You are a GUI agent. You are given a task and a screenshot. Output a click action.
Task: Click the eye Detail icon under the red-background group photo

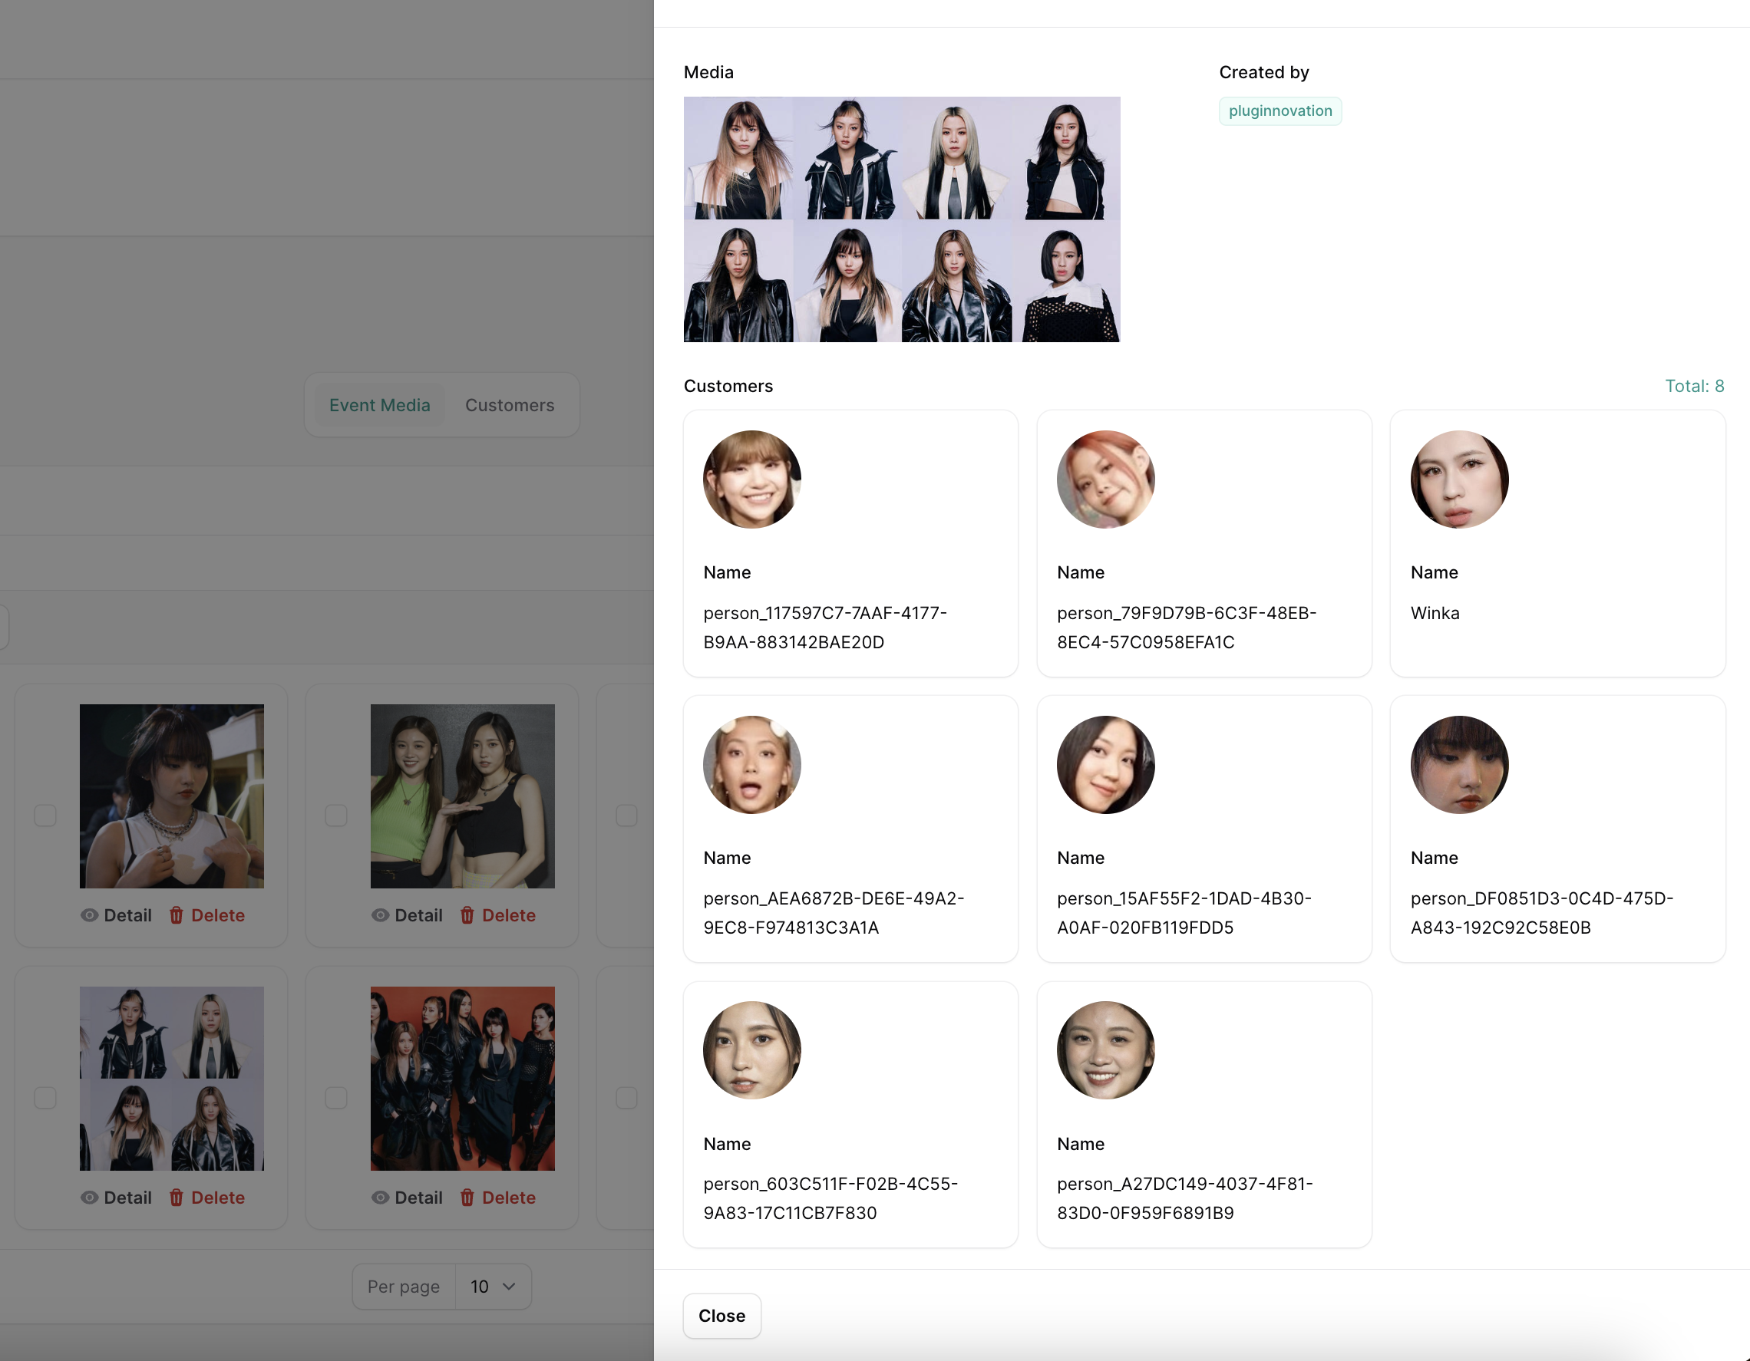[381, 1197]
